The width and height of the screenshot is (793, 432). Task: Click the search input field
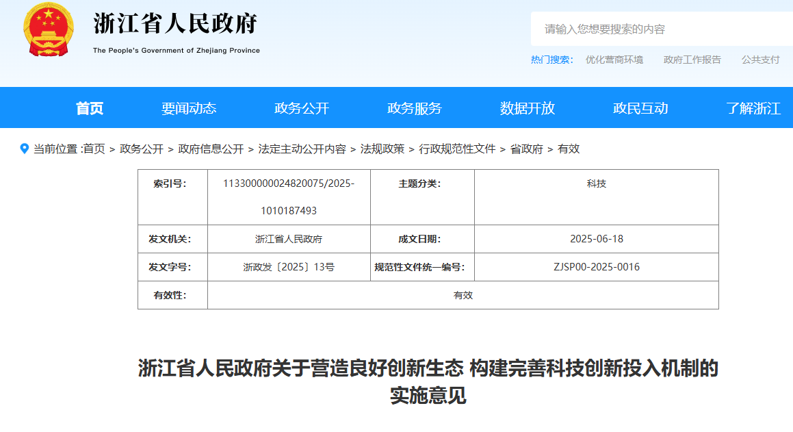point(662,29)
